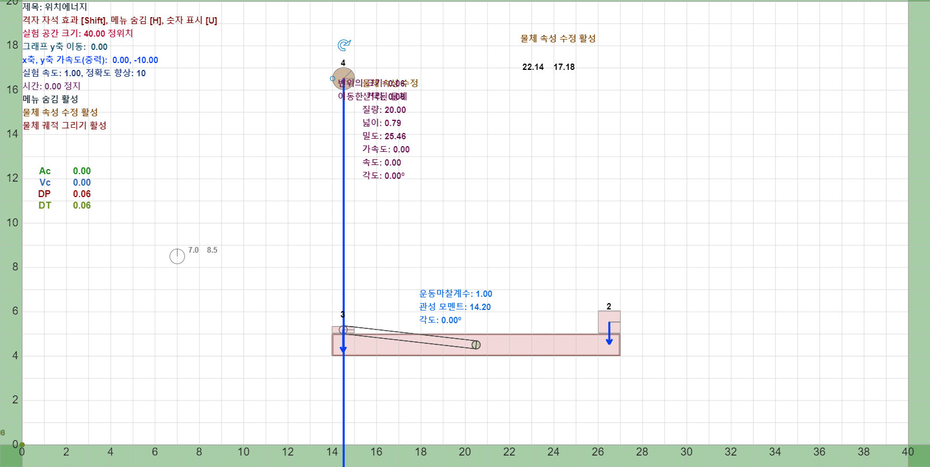Click the circle point labeled 3 on the bar

tap(343, 329)
